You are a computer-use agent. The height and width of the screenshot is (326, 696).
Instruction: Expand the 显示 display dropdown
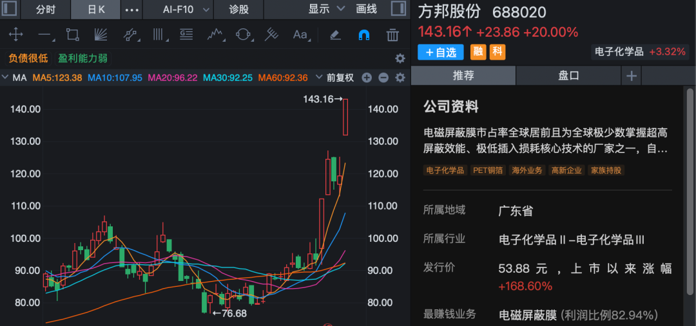(325, 10)
